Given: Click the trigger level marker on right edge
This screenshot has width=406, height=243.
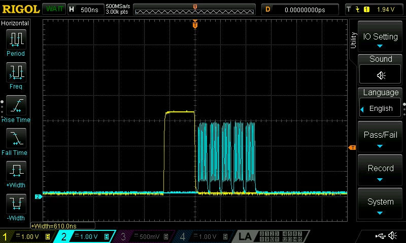Looking at the screenshot, I should 352,148.
